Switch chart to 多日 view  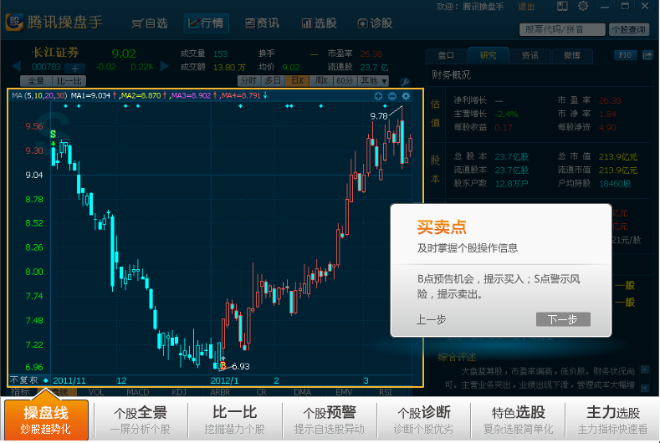pos(274,80)
